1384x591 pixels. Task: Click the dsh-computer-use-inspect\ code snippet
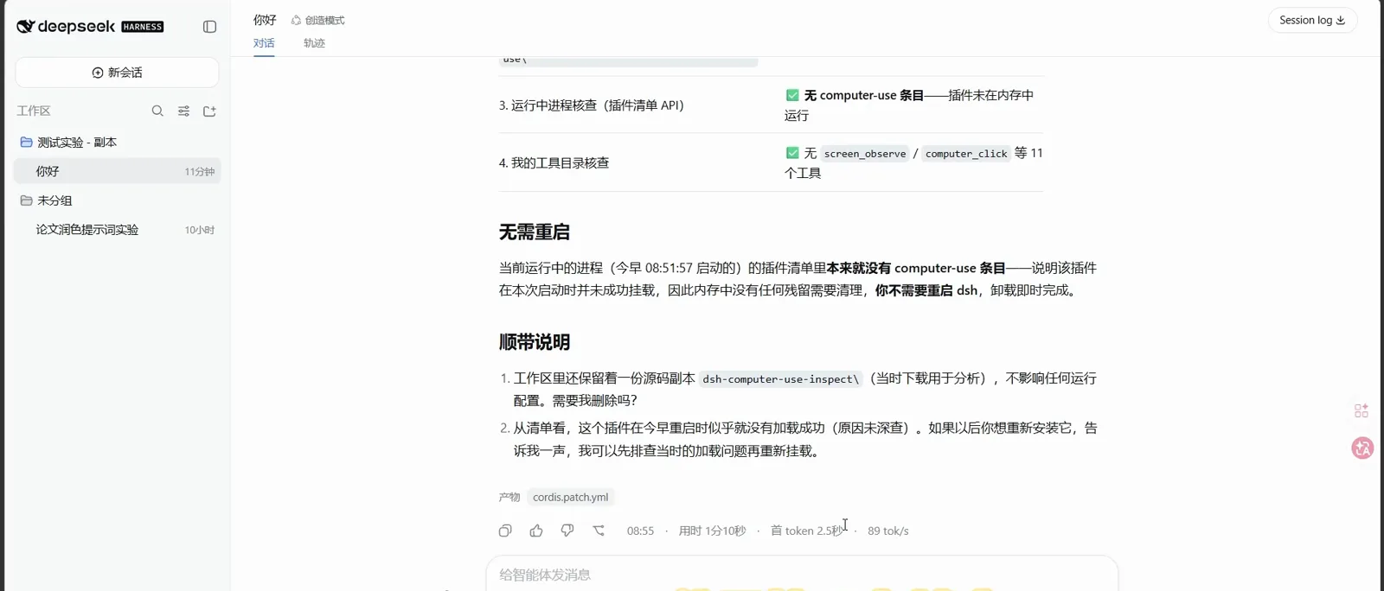tap(781, 378)
